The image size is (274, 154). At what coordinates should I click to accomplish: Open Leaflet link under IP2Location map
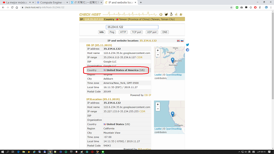click(158, 129)
